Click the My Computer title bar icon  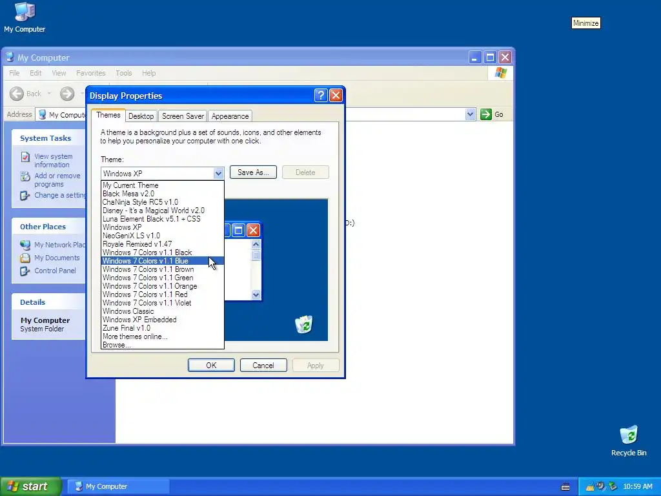(10, 57)
